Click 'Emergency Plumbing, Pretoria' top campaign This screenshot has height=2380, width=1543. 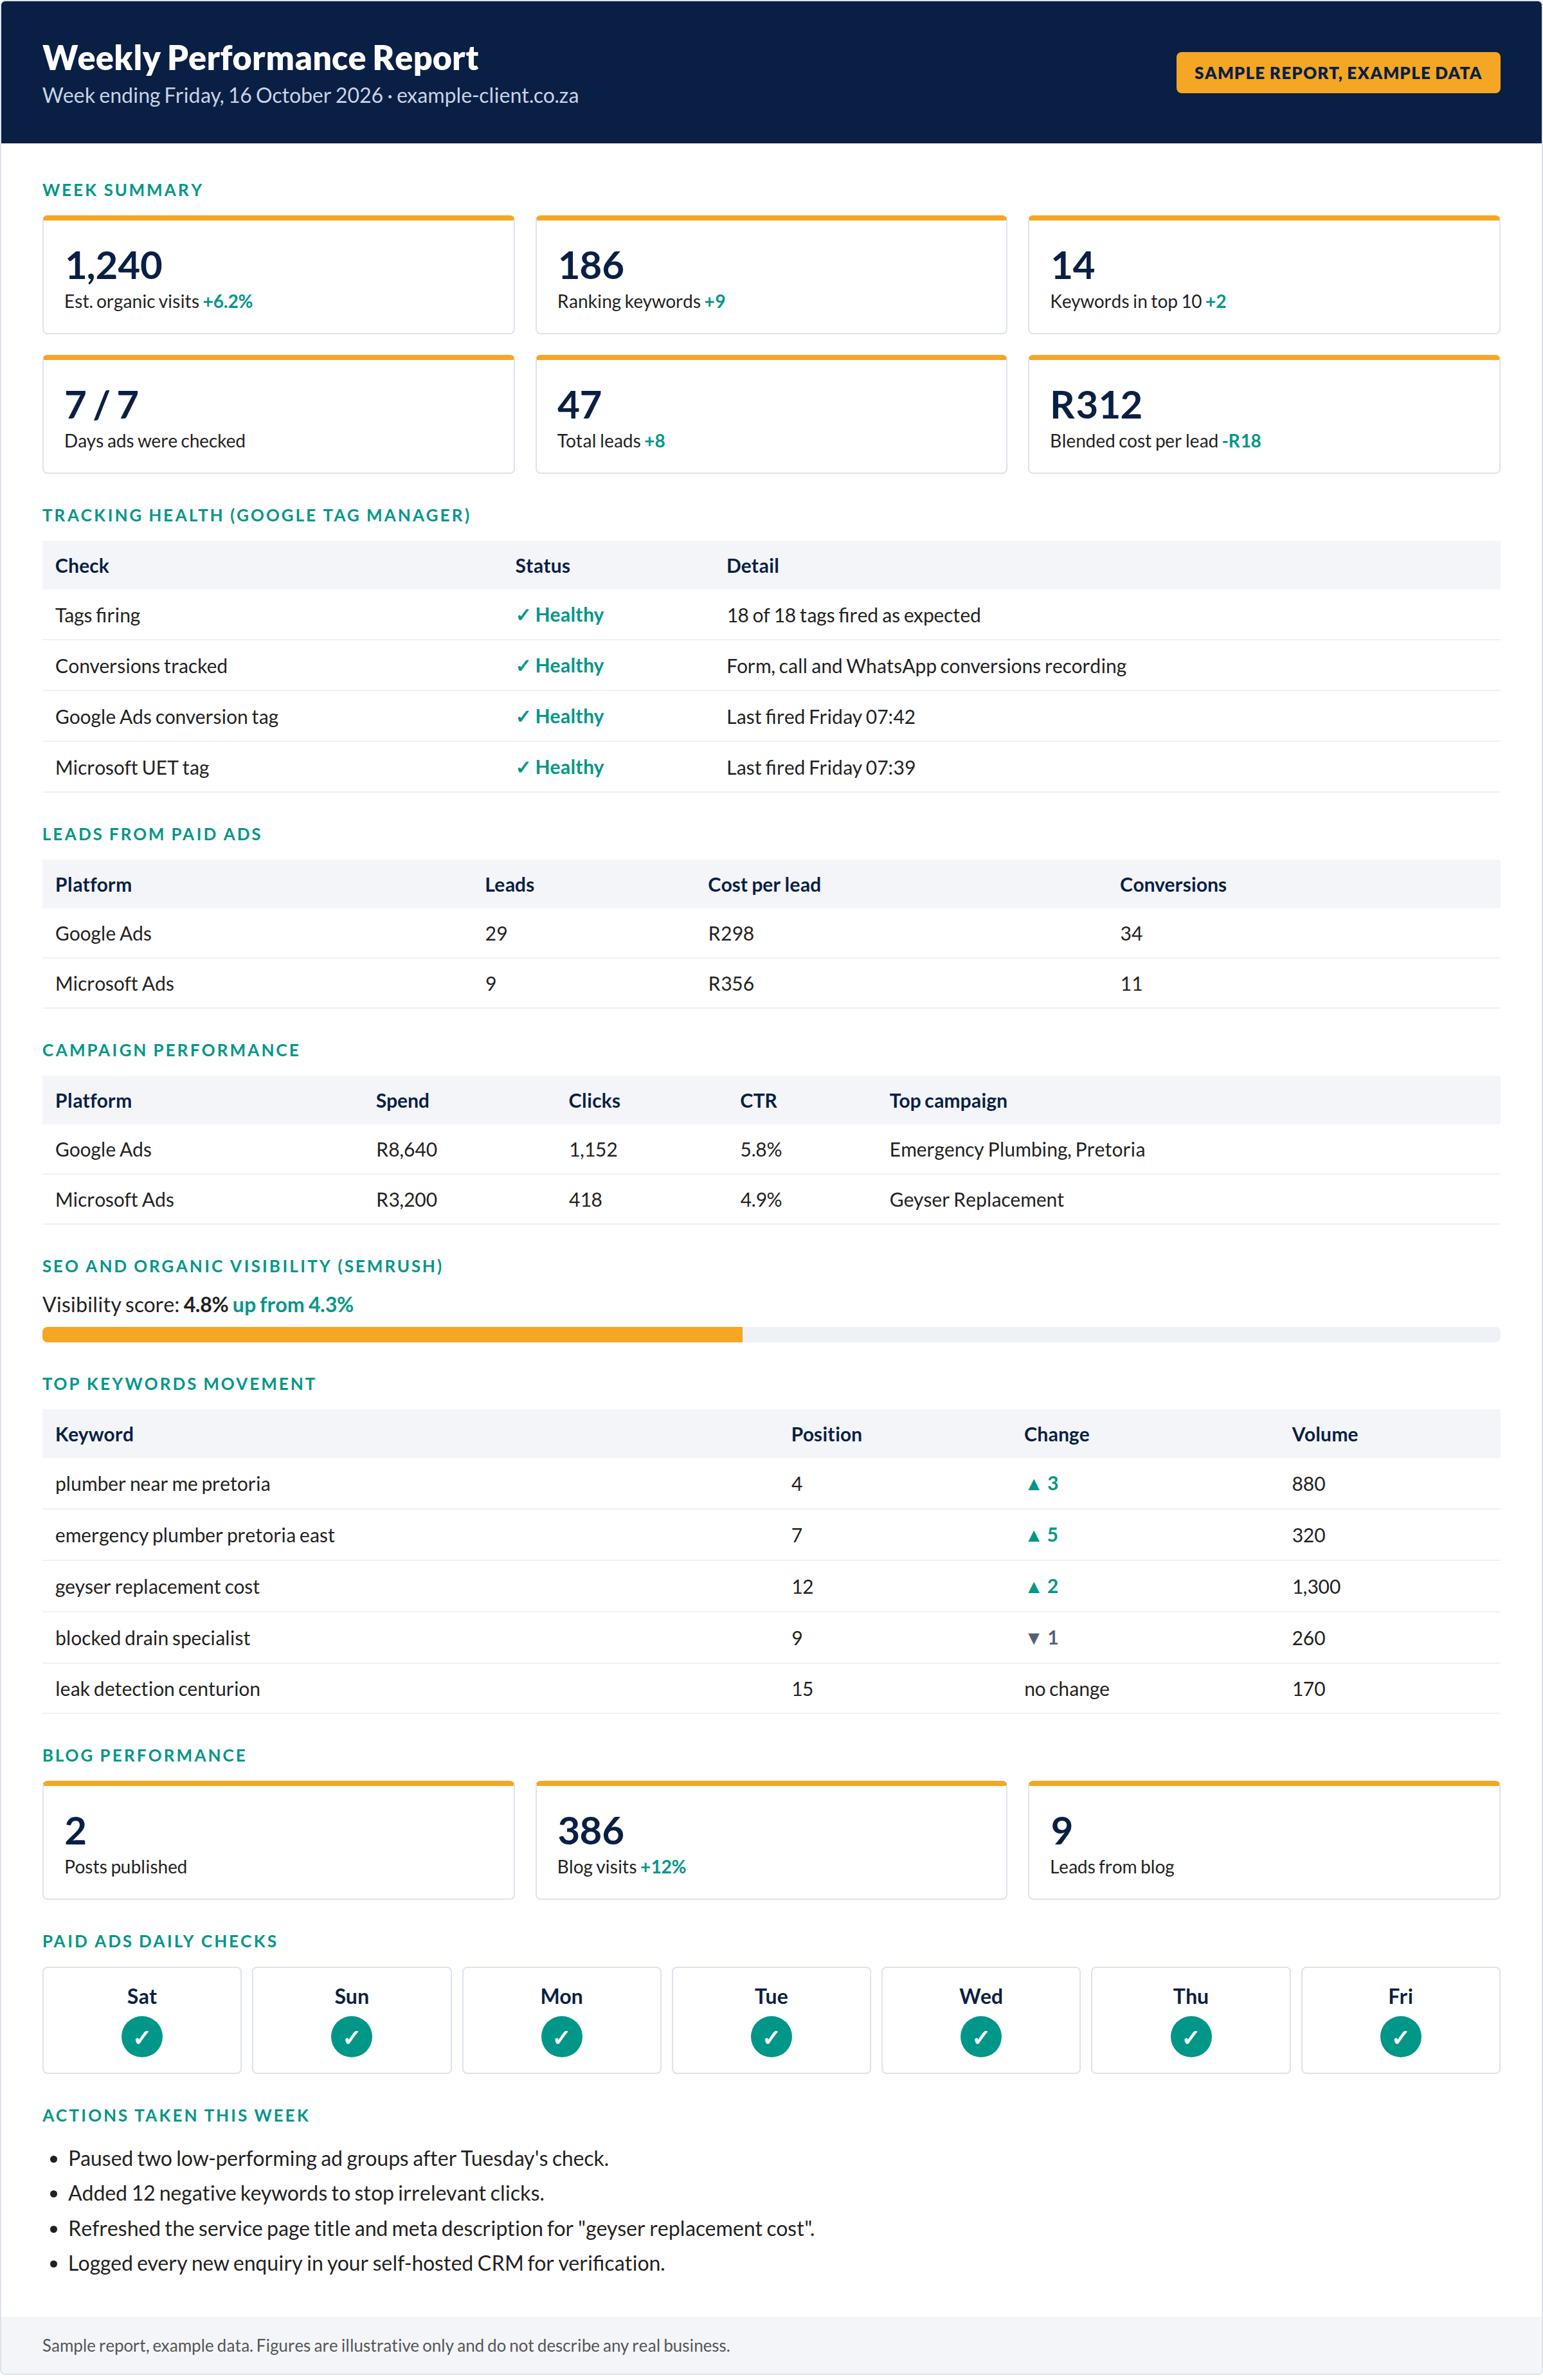tap(1017, 1150)
